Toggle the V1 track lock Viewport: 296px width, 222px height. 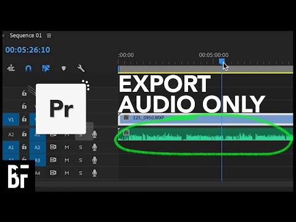(x=24, y=119)
